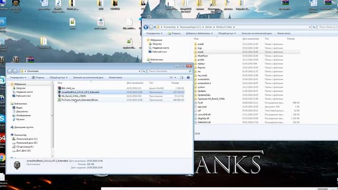Go forward in the Downloads window

click(15, 71)
